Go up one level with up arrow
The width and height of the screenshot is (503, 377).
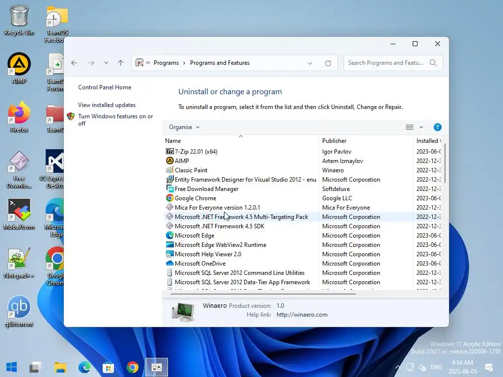coord(121,63)
